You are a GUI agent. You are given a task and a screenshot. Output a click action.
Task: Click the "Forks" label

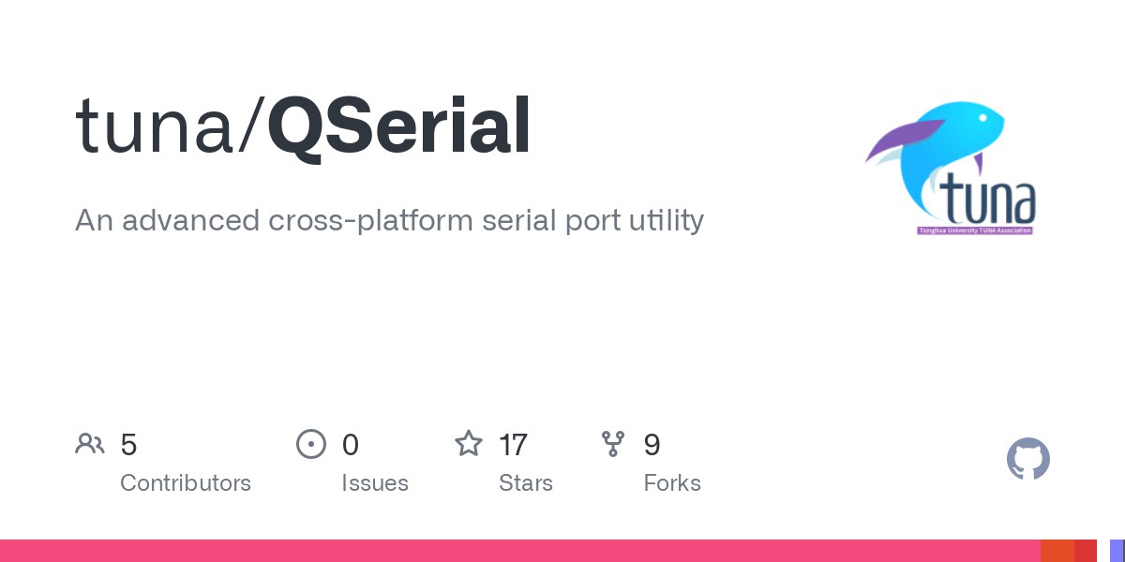[x=672, y=483]
